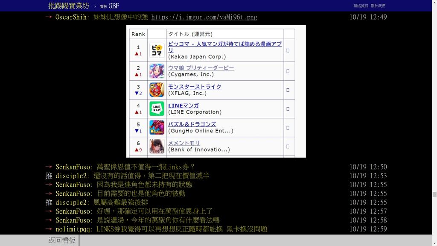Click the ウマ娘 app icon
This screenshot has height=246, width=437.
(157, 71)
